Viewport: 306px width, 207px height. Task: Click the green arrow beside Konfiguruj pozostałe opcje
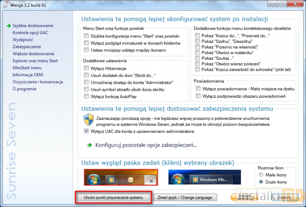[x=90, y=145]
